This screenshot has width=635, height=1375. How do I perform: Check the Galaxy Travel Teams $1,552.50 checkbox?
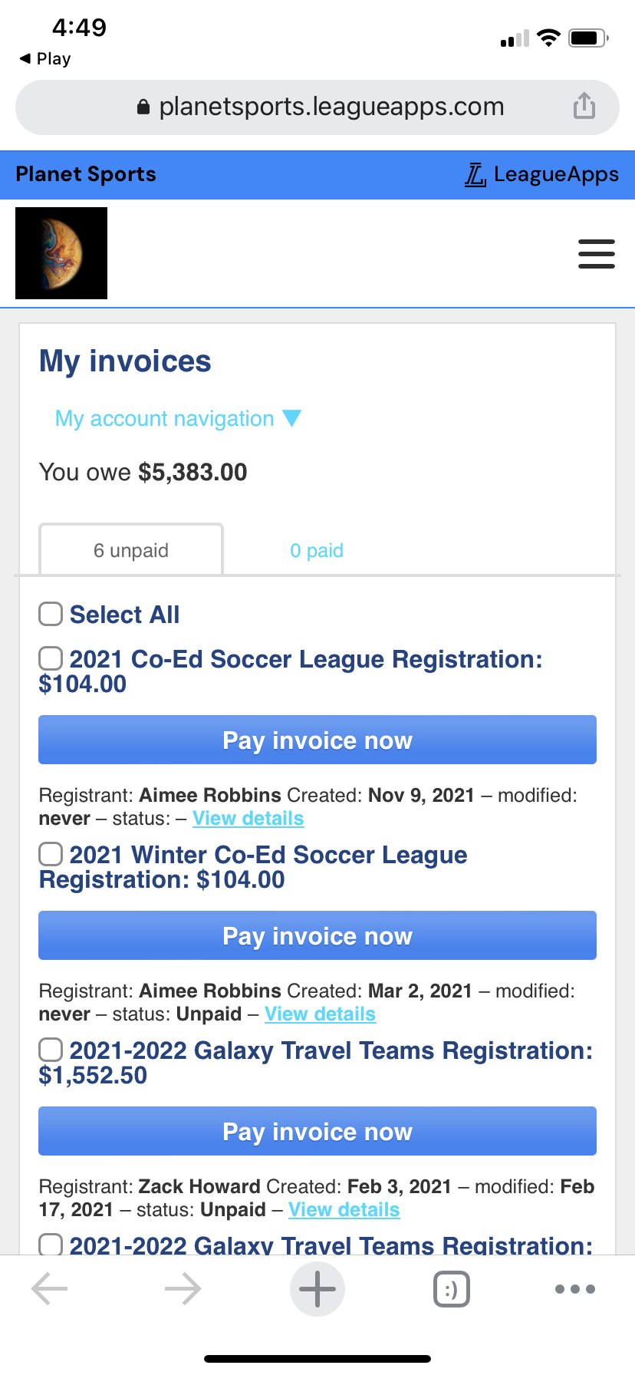point(51,1050)
